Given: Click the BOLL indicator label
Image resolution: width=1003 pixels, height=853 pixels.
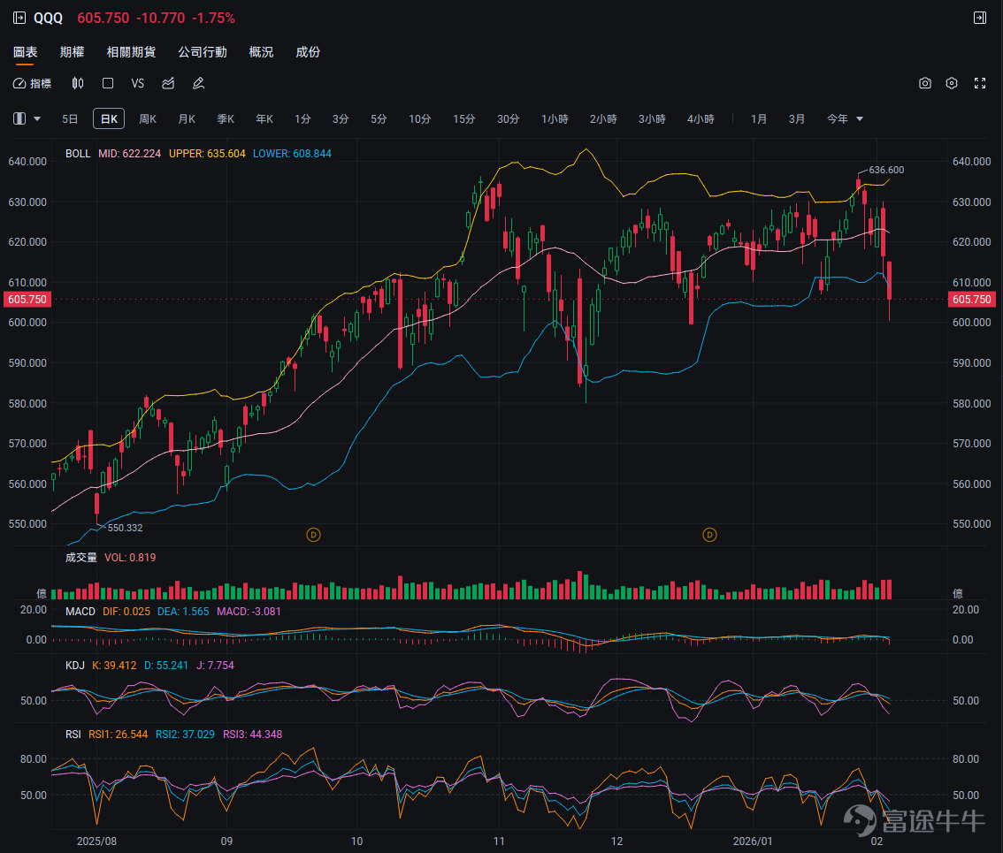Looking at the screenshot, I should pos(78,154).
